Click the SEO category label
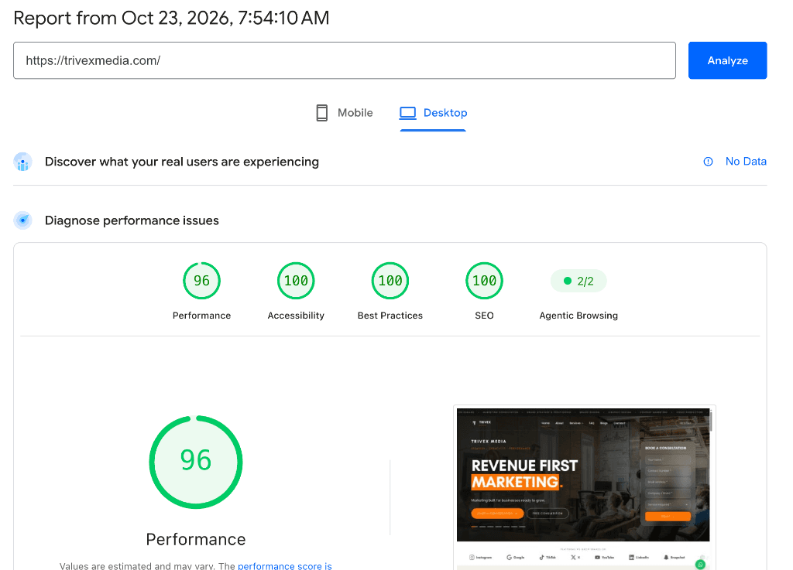Screen dimensions: 793x570 click(x=484, y=316)
